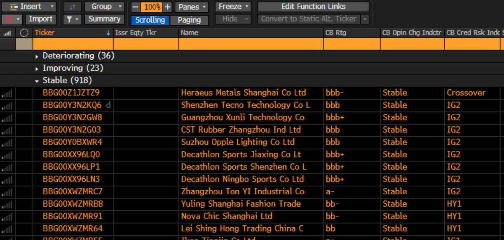Click signal bars icon for BBG00XWZMR91 row
Viewport: 504px width, 240px height.
[x=7, y=217]
